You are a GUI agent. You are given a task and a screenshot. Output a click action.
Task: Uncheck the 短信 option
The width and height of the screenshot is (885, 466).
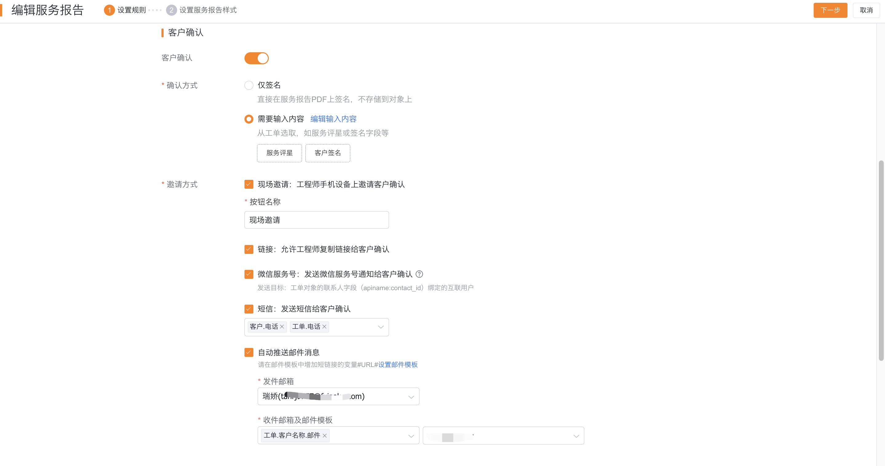tap(249, 309)
